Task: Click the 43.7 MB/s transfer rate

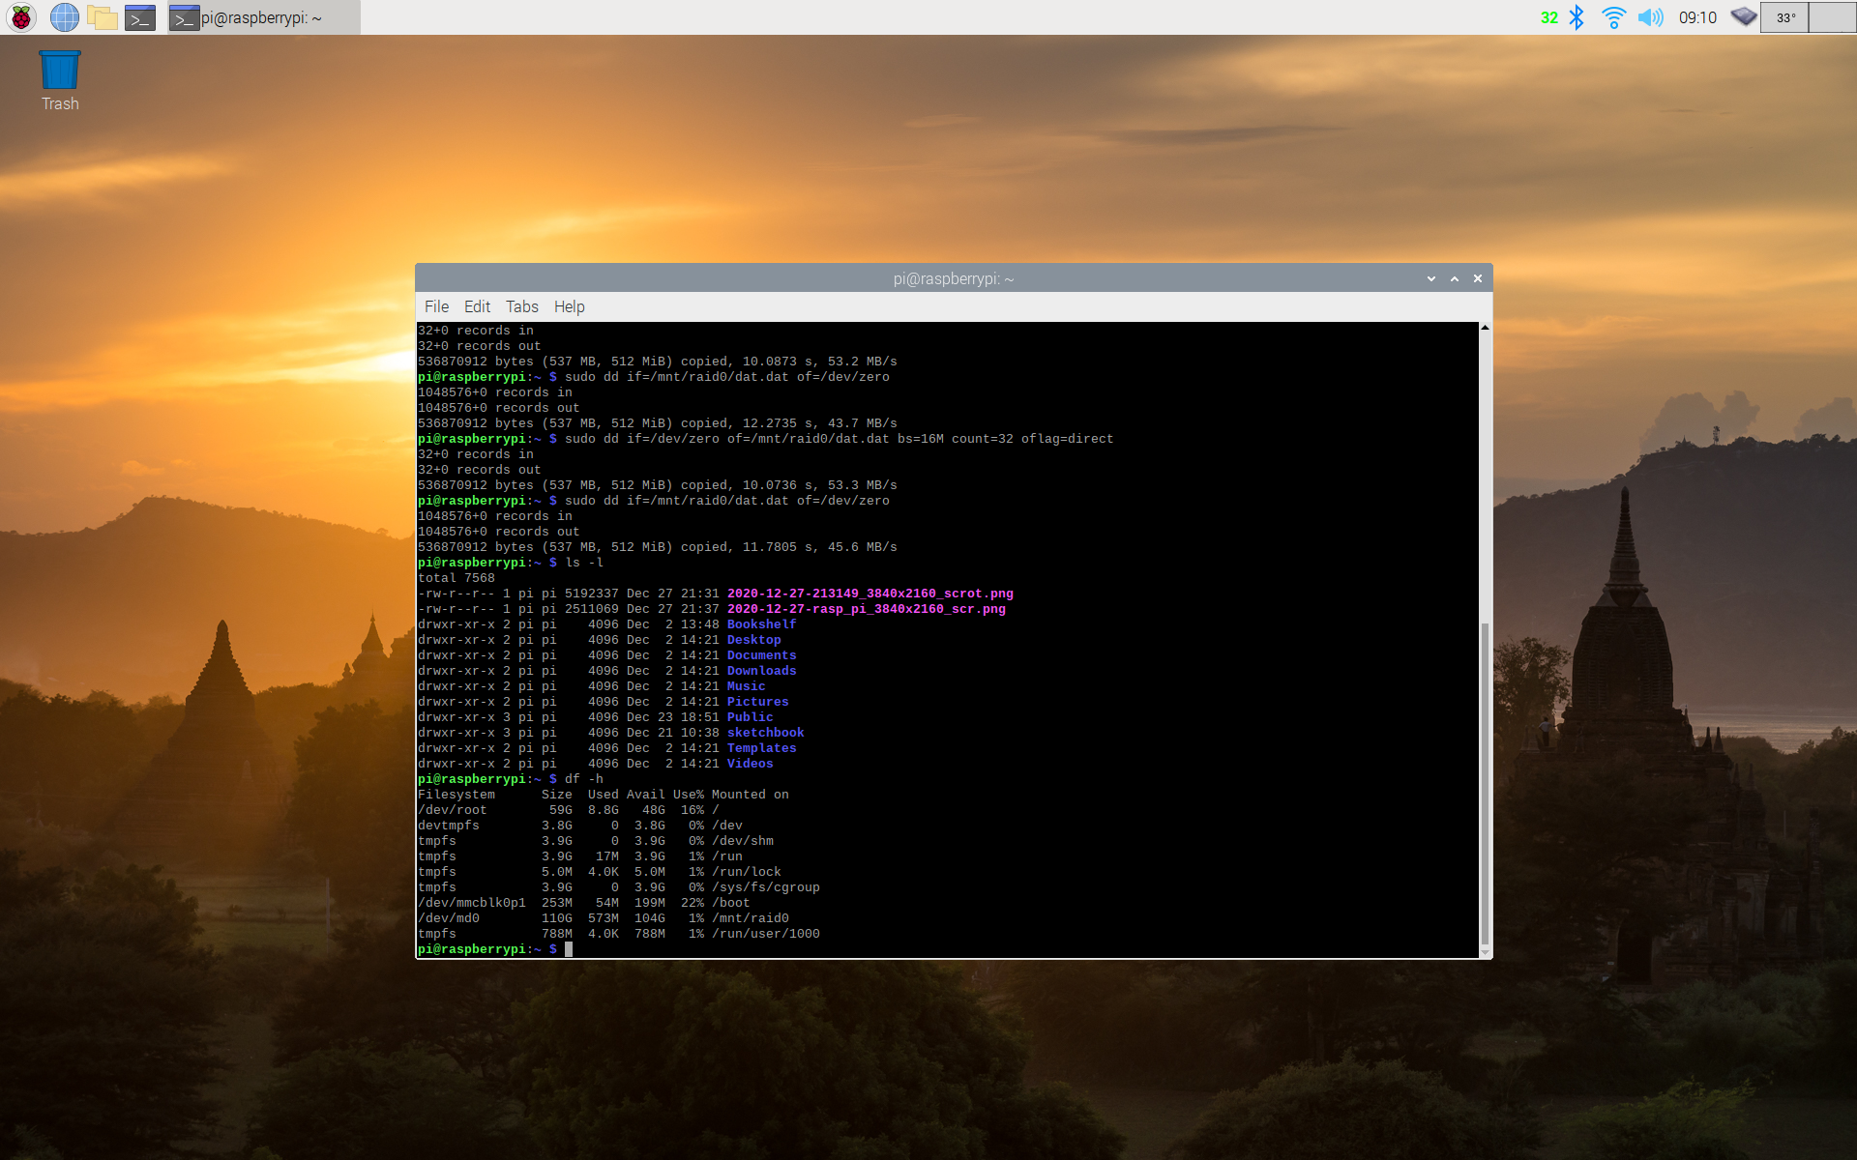Action: [x=863, y=423]
